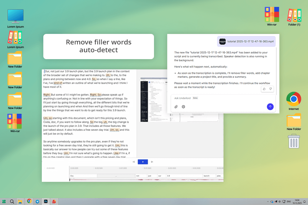Click highlighted 'Like' filler in last paragraph
The height and width of the screenshot is (205, 308).
pos(116,153)
